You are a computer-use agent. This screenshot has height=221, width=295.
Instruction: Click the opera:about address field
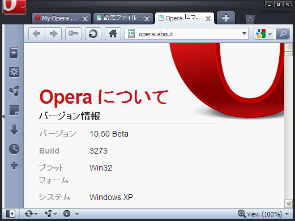(x=186, y=34)
